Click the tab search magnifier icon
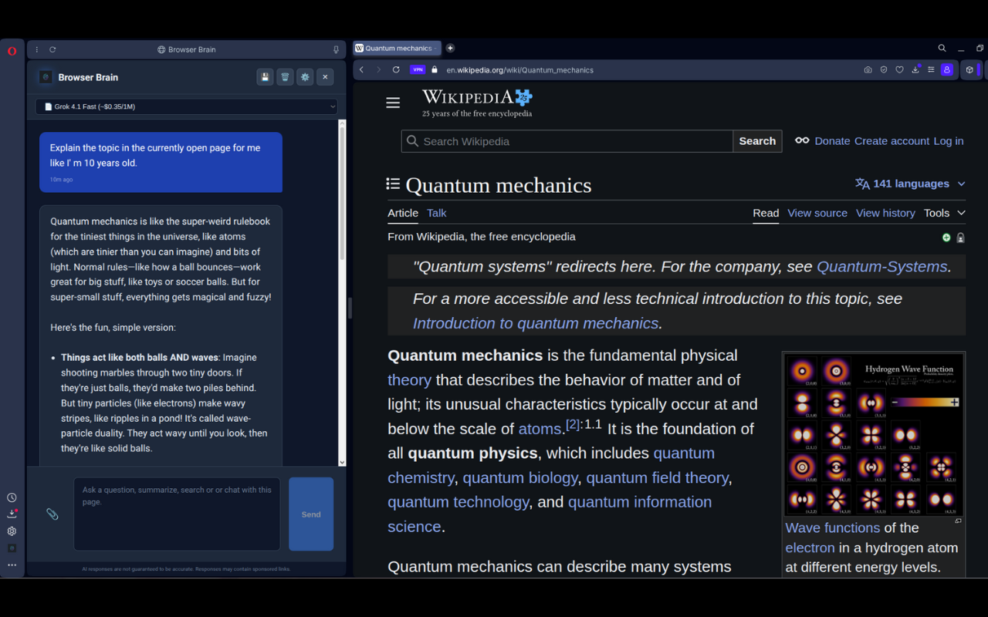This screenshot has height=617, width=988. click(x=942, y=48)
